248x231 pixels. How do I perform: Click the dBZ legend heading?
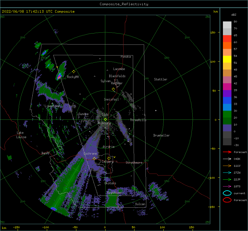[x=234, y=15]
